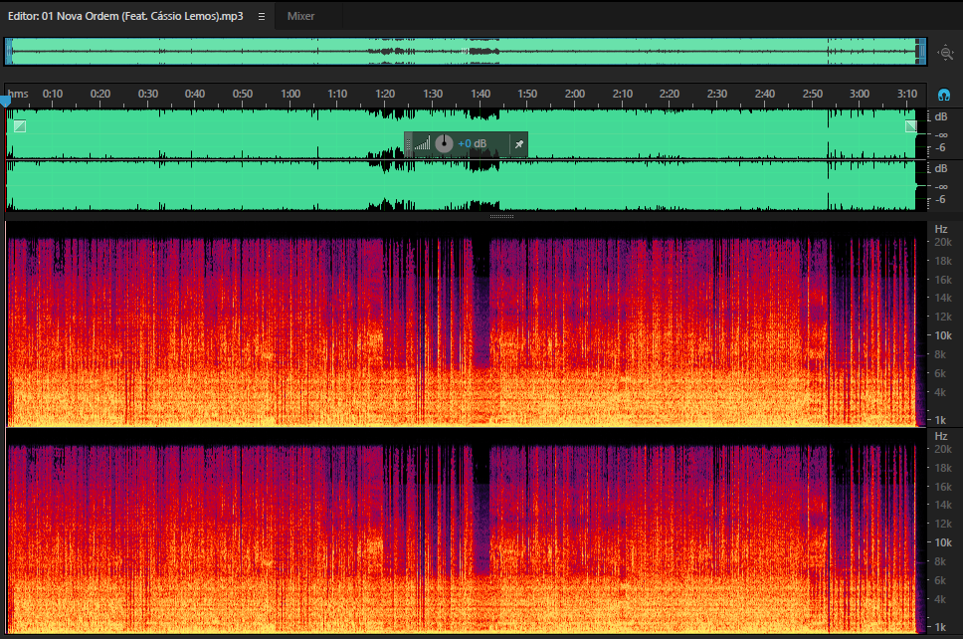Click the overview navigator left handle

pyautogui.click(x=9, y=52)
